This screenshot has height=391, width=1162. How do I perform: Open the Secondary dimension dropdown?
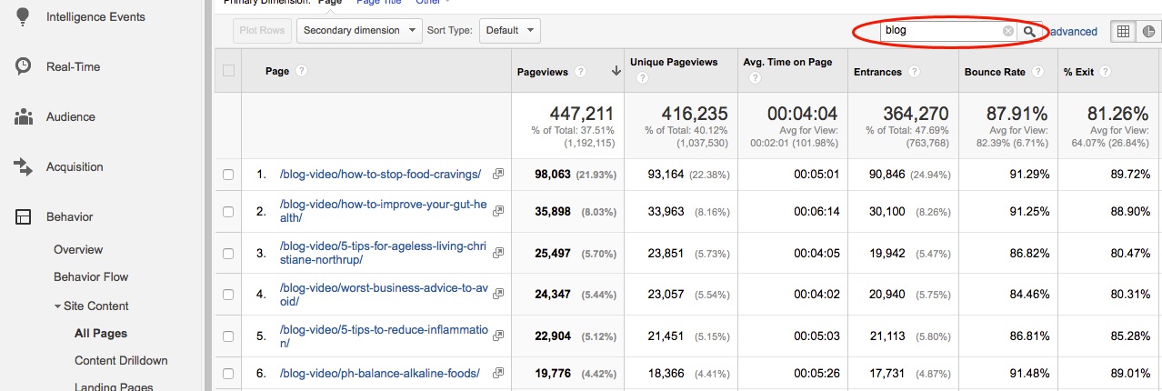pyautogui.click(x=359, y=30)
